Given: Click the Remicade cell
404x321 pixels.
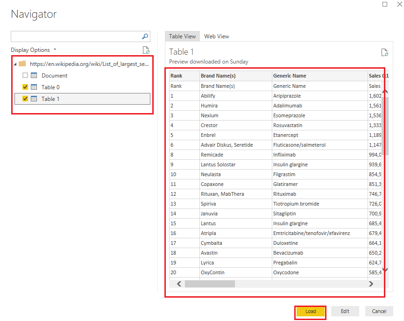Looking at the screenshot, I should (236, 155).
